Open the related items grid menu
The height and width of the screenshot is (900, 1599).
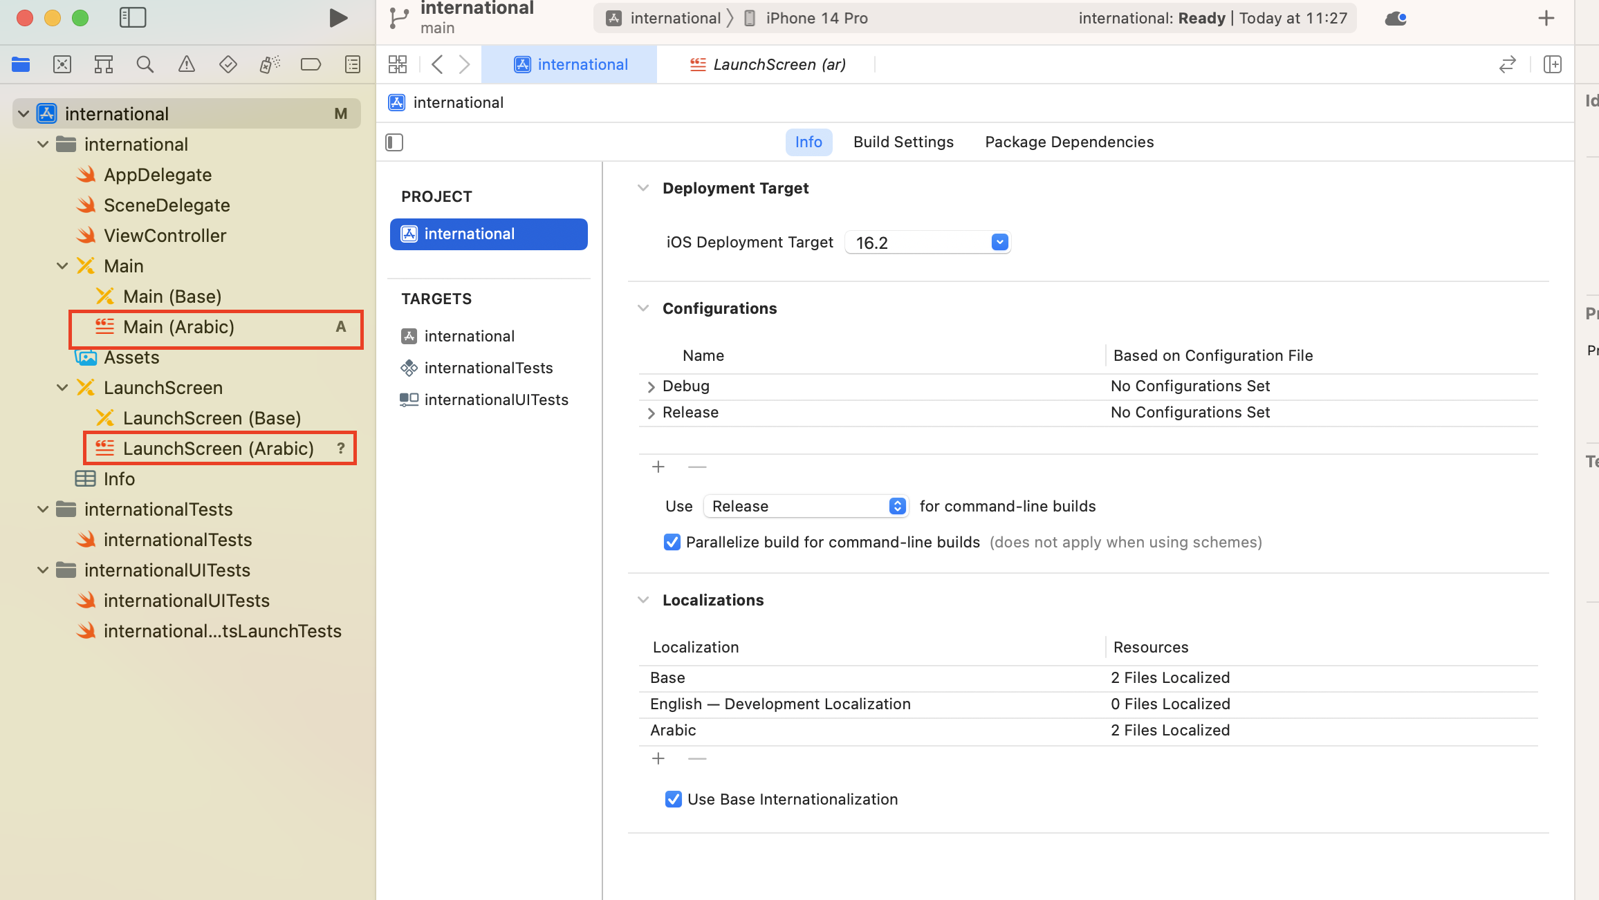(x=398, y=64)
